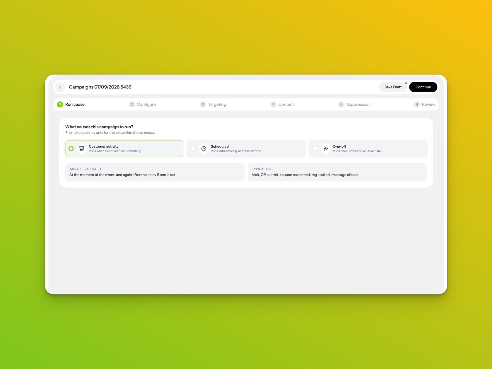The width and height of the screenshot is (492, 369).
Task: Select the Customer activity radio button
Action: 71,148
